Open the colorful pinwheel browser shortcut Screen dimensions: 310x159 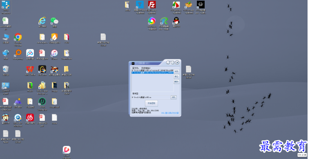click(152, 21)
